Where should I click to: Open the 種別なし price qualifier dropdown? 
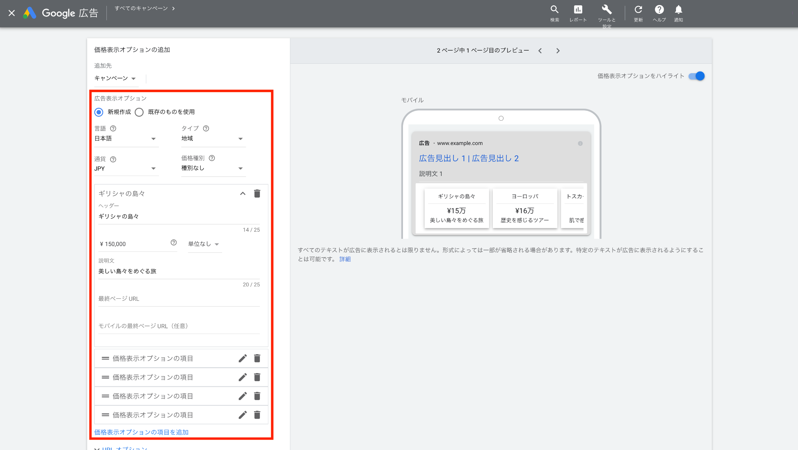click(x=213, y=168)
